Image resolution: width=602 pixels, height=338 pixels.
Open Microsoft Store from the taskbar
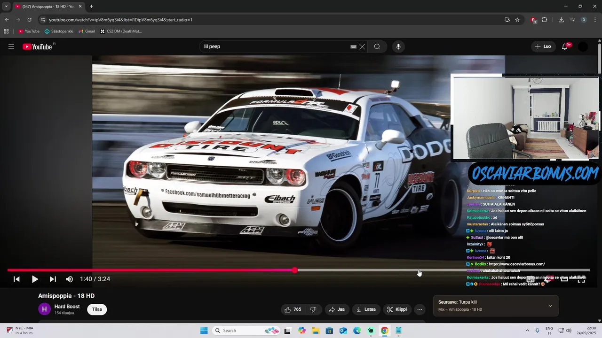[329, 330]
